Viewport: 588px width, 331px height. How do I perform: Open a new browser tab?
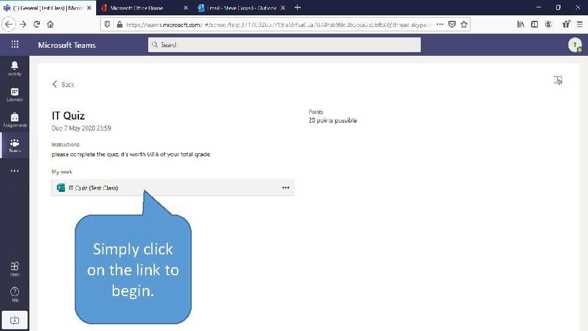[x=298, y=7]
